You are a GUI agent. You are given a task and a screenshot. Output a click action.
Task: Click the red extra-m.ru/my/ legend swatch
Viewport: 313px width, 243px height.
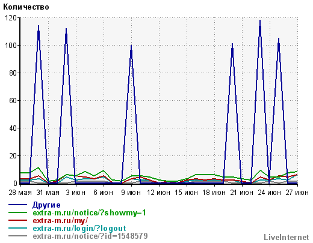coord(17,220)
